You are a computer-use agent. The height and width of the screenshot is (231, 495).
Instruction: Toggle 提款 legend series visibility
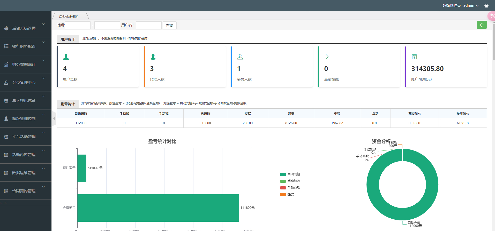click(x=290, y=194)
